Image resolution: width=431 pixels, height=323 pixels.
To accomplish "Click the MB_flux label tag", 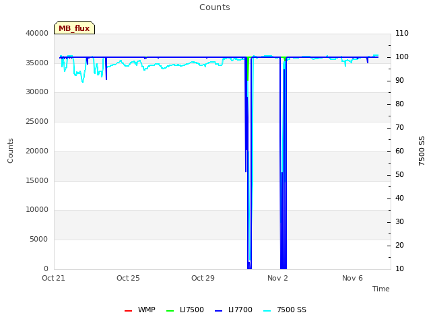I will pyautogui.click(x=74, y=28).
